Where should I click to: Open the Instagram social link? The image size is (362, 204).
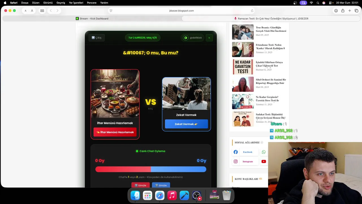click(245, 161)
